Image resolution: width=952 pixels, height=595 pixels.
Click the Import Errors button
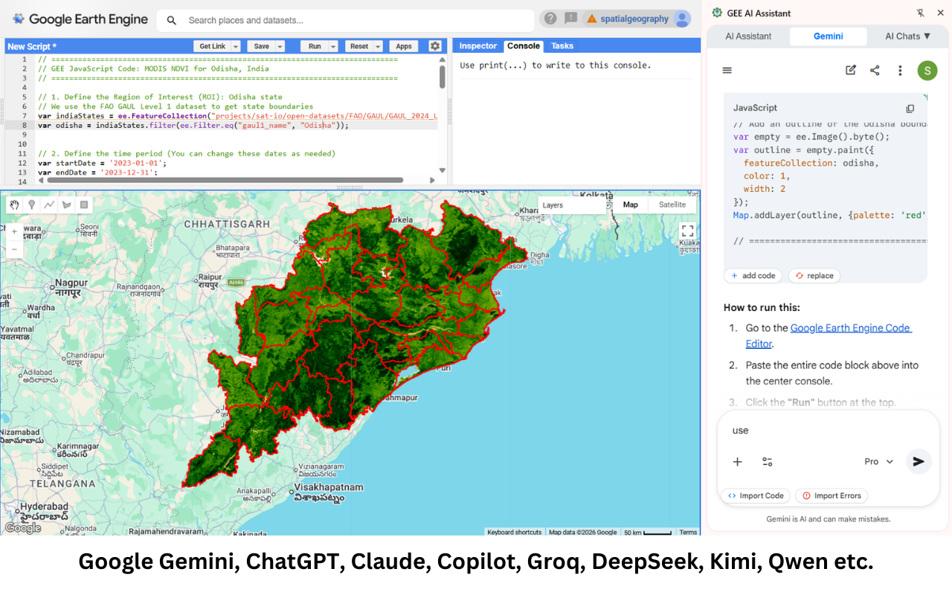coord(831,495)
